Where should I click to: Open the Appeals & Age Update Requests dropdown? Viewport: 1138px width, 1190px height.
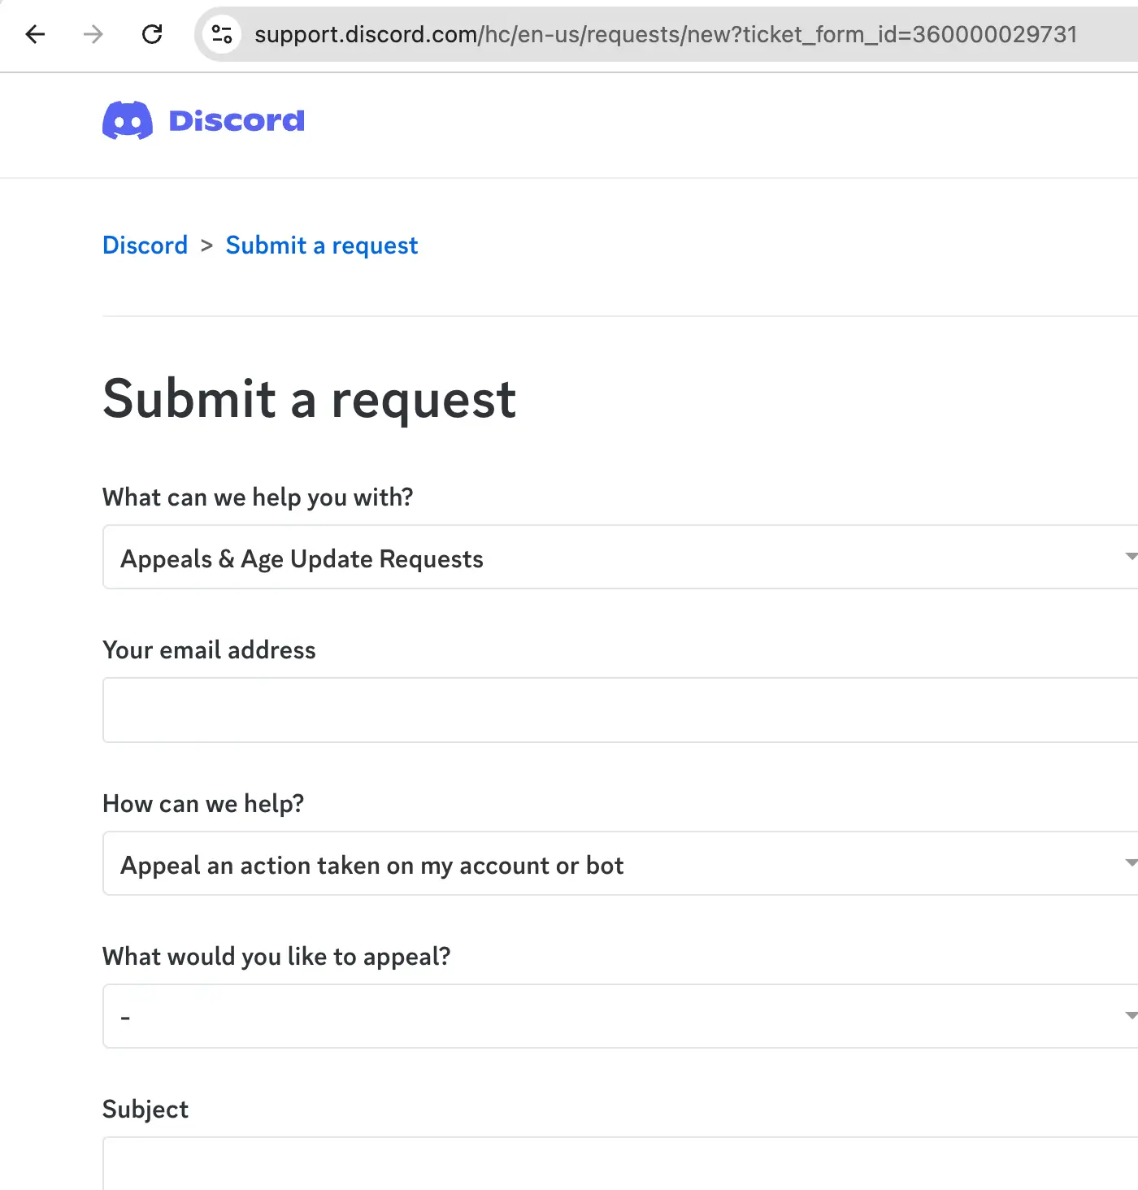coord(620,558)
